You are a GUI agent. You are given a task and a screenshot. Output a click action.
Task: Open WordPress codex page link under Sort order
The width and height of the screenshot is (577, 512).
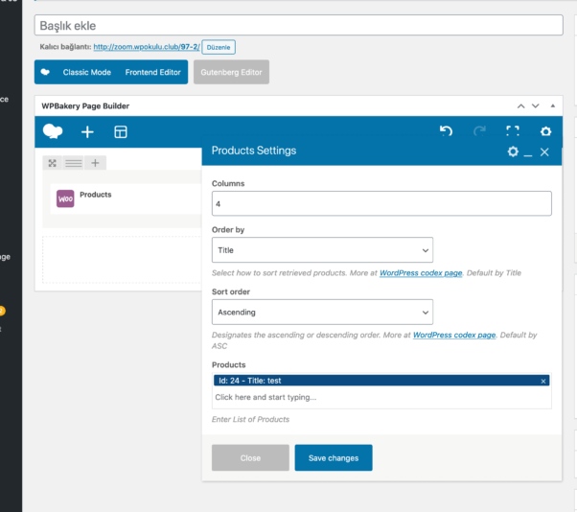[x=454, y=336]
